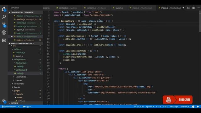Click the unsaved dot on ContactCard tab

click(x=183, y=8)
